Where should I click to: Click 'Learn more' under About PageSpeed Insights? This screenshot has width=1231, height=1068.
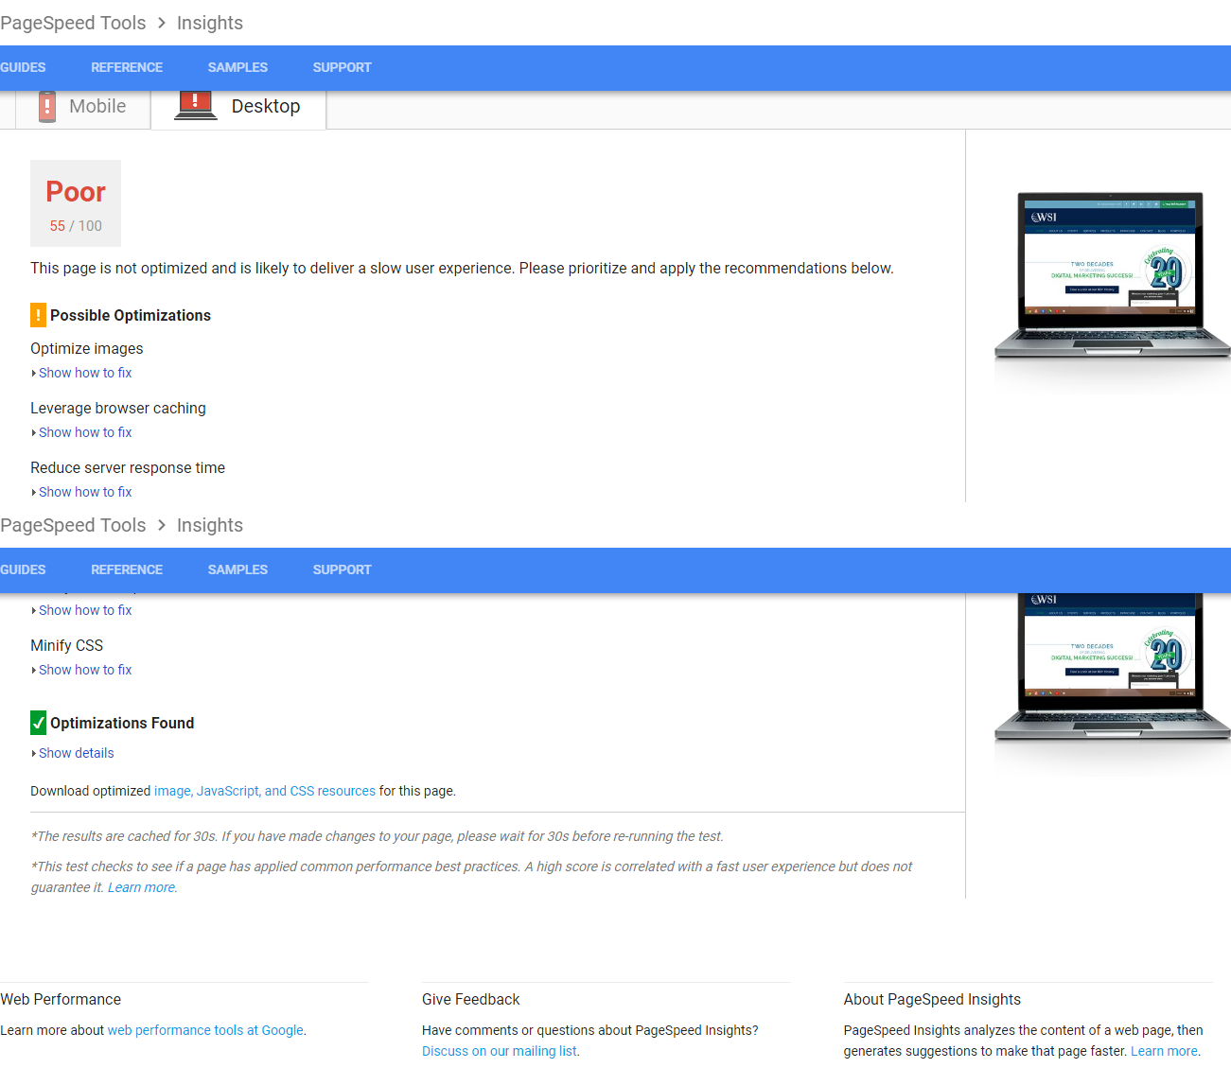pos(1164,1051)
